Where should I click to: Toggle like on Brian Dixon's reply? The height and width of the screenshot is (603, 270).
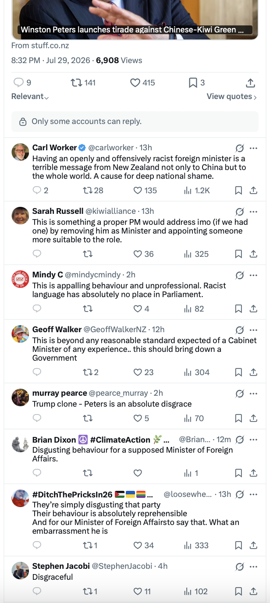click(138, 473)
